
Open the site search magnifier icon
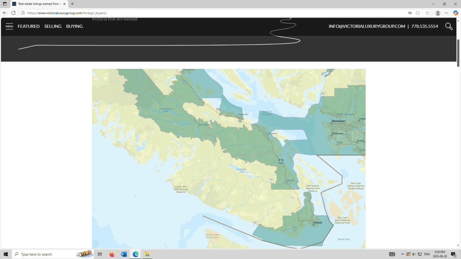(448, 27)
